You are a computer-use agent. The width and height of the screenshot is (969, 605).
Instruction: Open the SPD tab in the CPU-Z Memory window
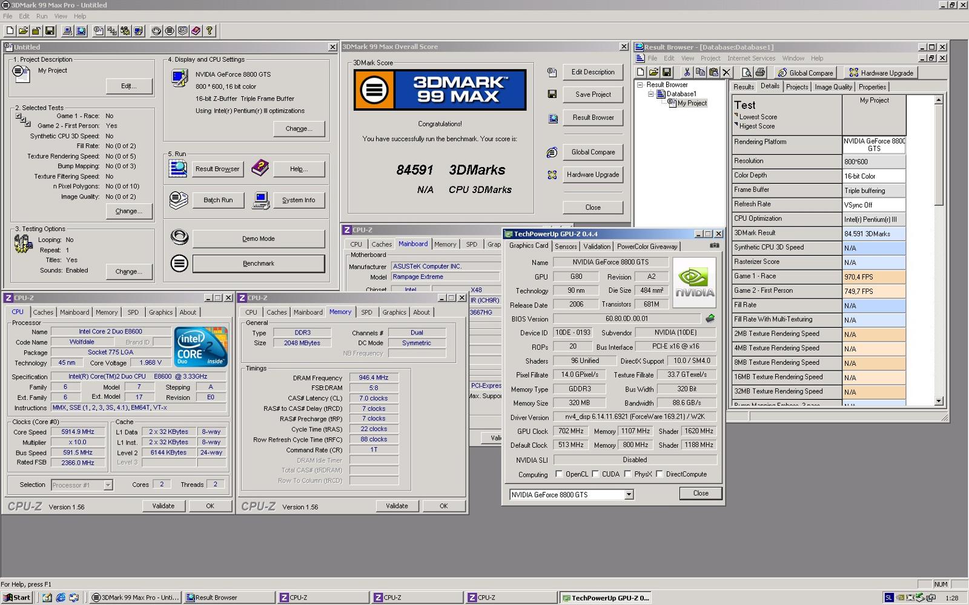pos(366,312)
